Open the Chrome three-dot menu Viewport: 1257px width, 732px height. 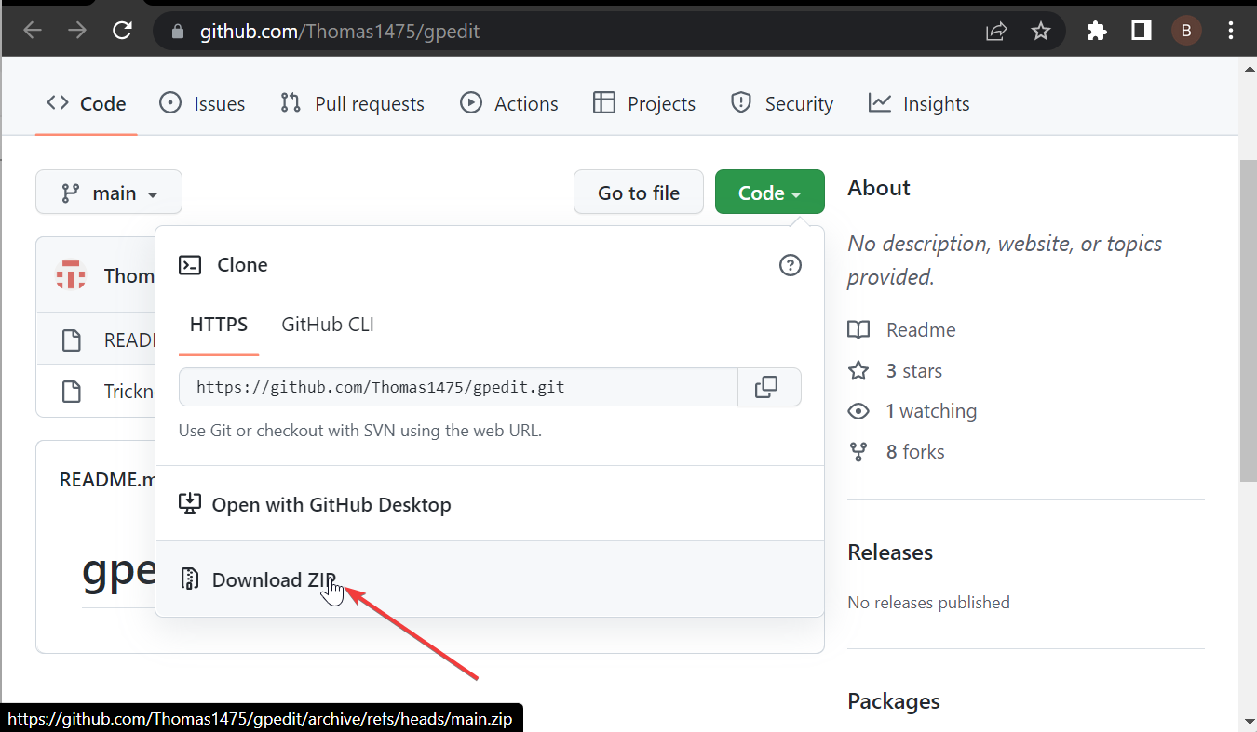click(1231, 31)
